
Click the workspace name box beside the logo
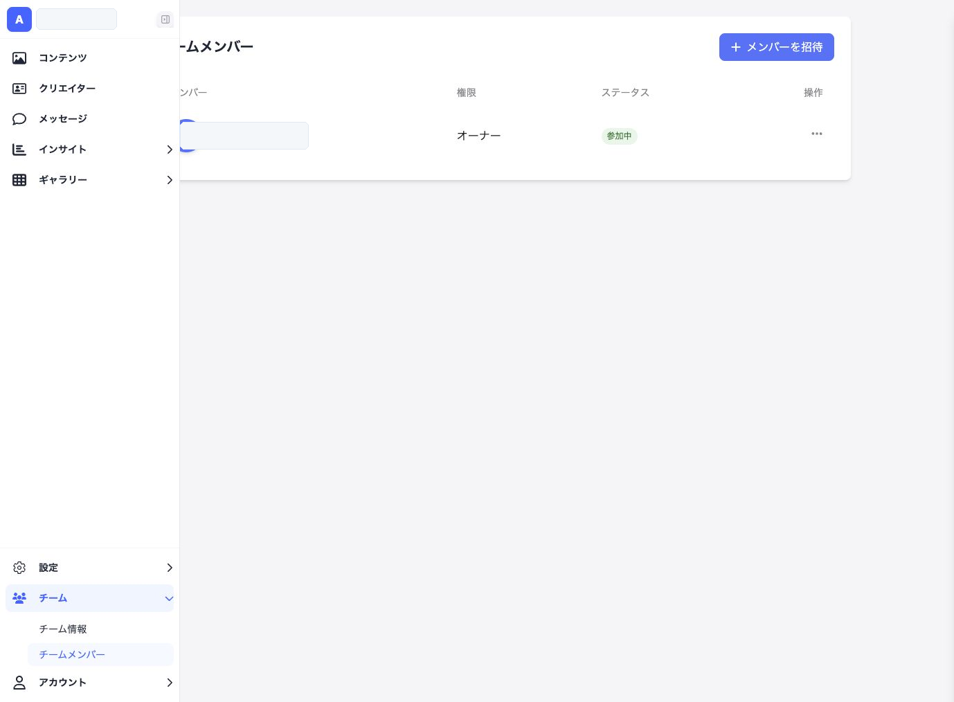(76, 19)
